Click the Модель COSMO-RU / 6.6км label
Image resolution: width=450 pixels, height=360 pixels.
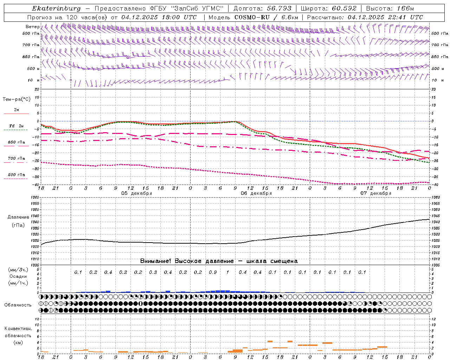tap(253, 17)
